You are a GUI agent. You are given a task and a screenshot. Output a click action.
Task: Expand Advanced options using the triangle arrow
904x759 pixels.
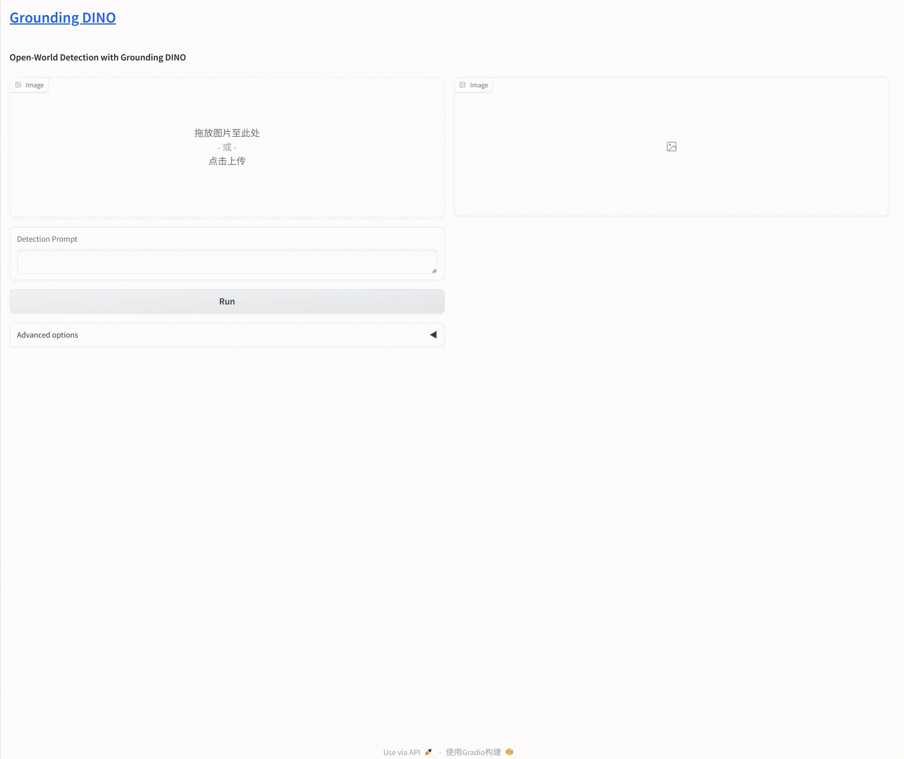[433, 335]
